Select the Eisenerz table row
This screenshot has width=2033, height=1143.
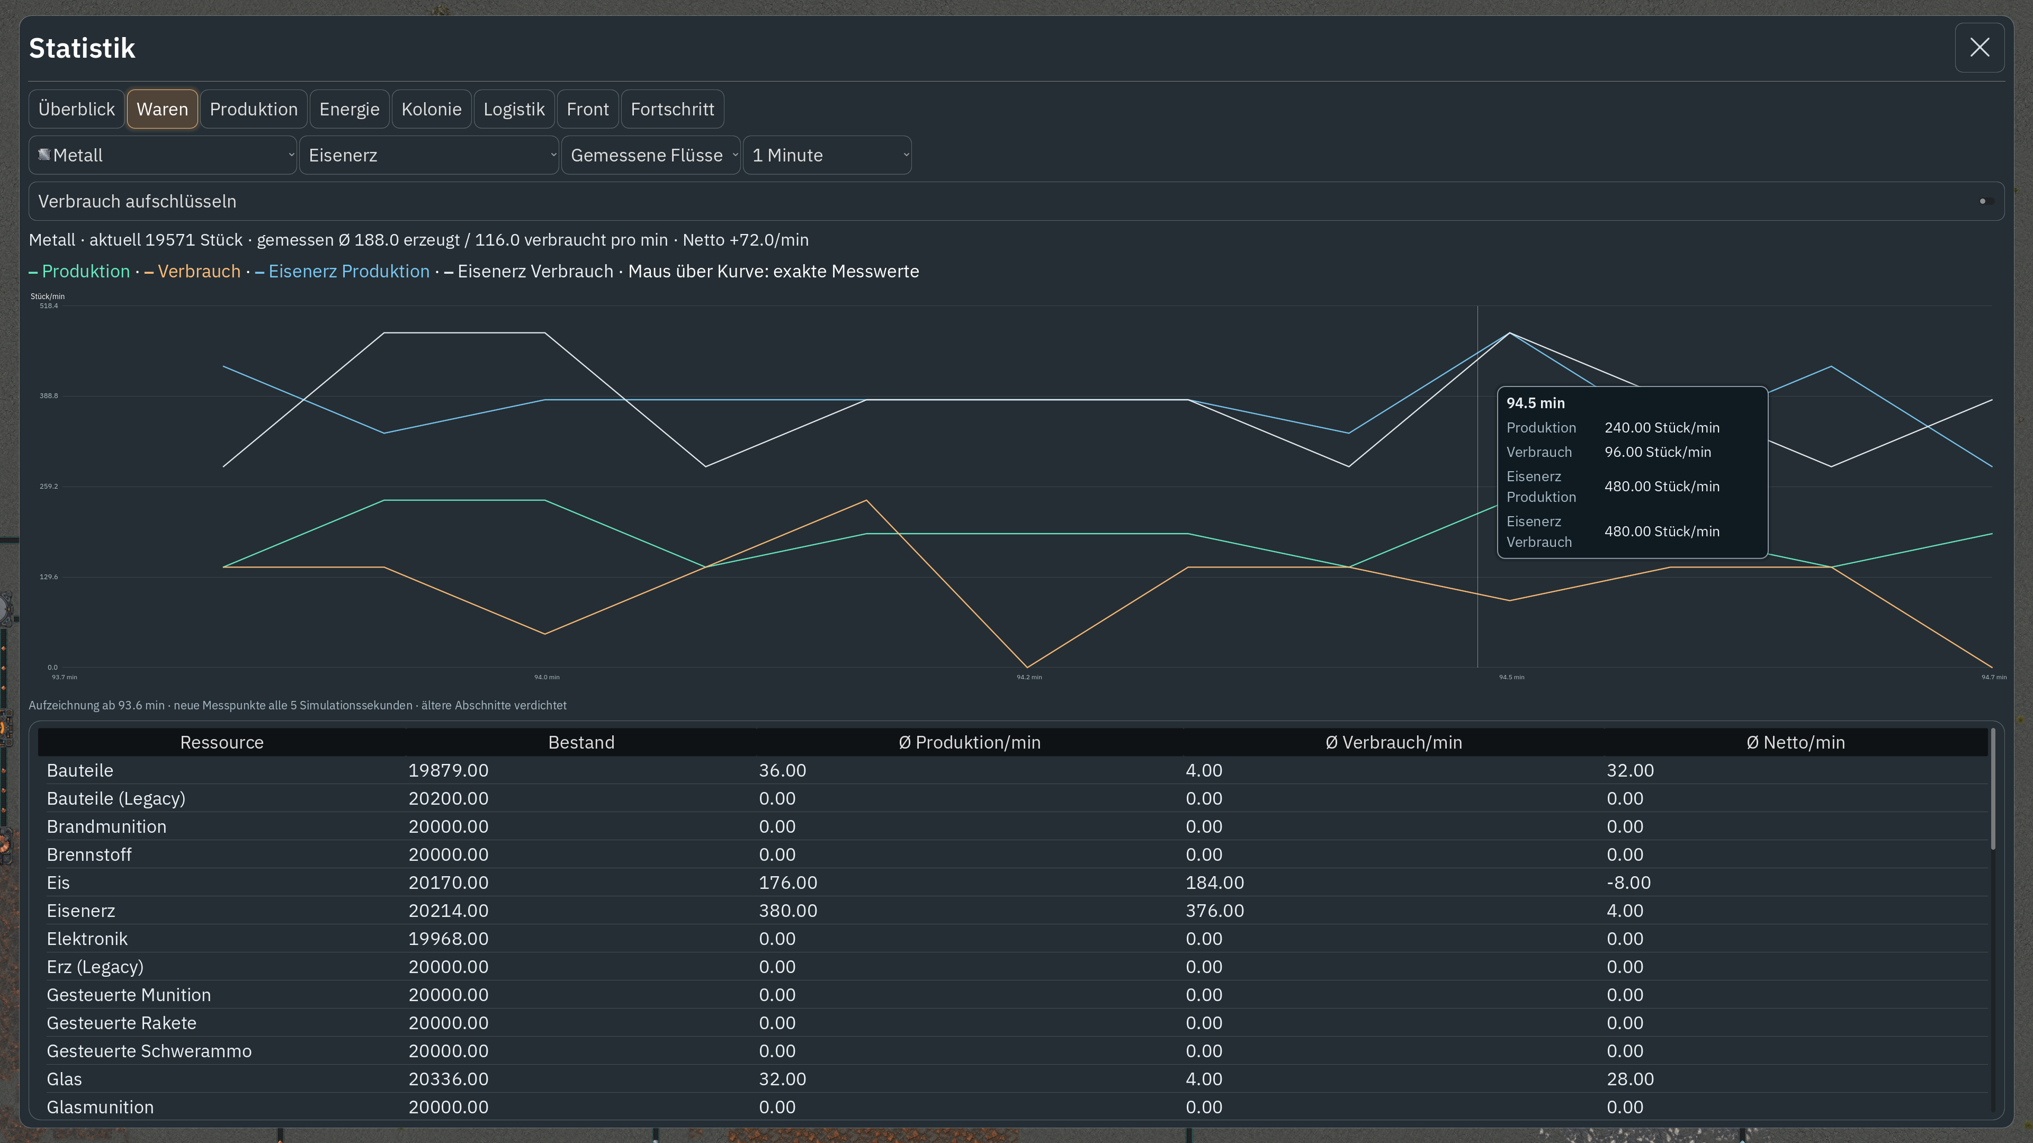point(1013,910)
